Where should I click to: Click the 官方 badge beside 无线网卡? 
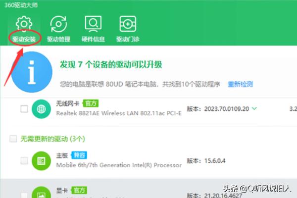tap(91, 103)
